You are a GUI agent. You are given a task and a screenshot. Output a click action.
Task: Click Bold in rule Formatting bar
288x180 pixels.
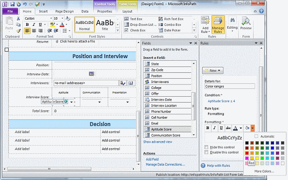[x=208, y=128]
